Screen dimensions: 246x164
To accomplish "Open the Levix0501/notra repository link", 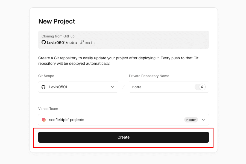I will 62,42.
